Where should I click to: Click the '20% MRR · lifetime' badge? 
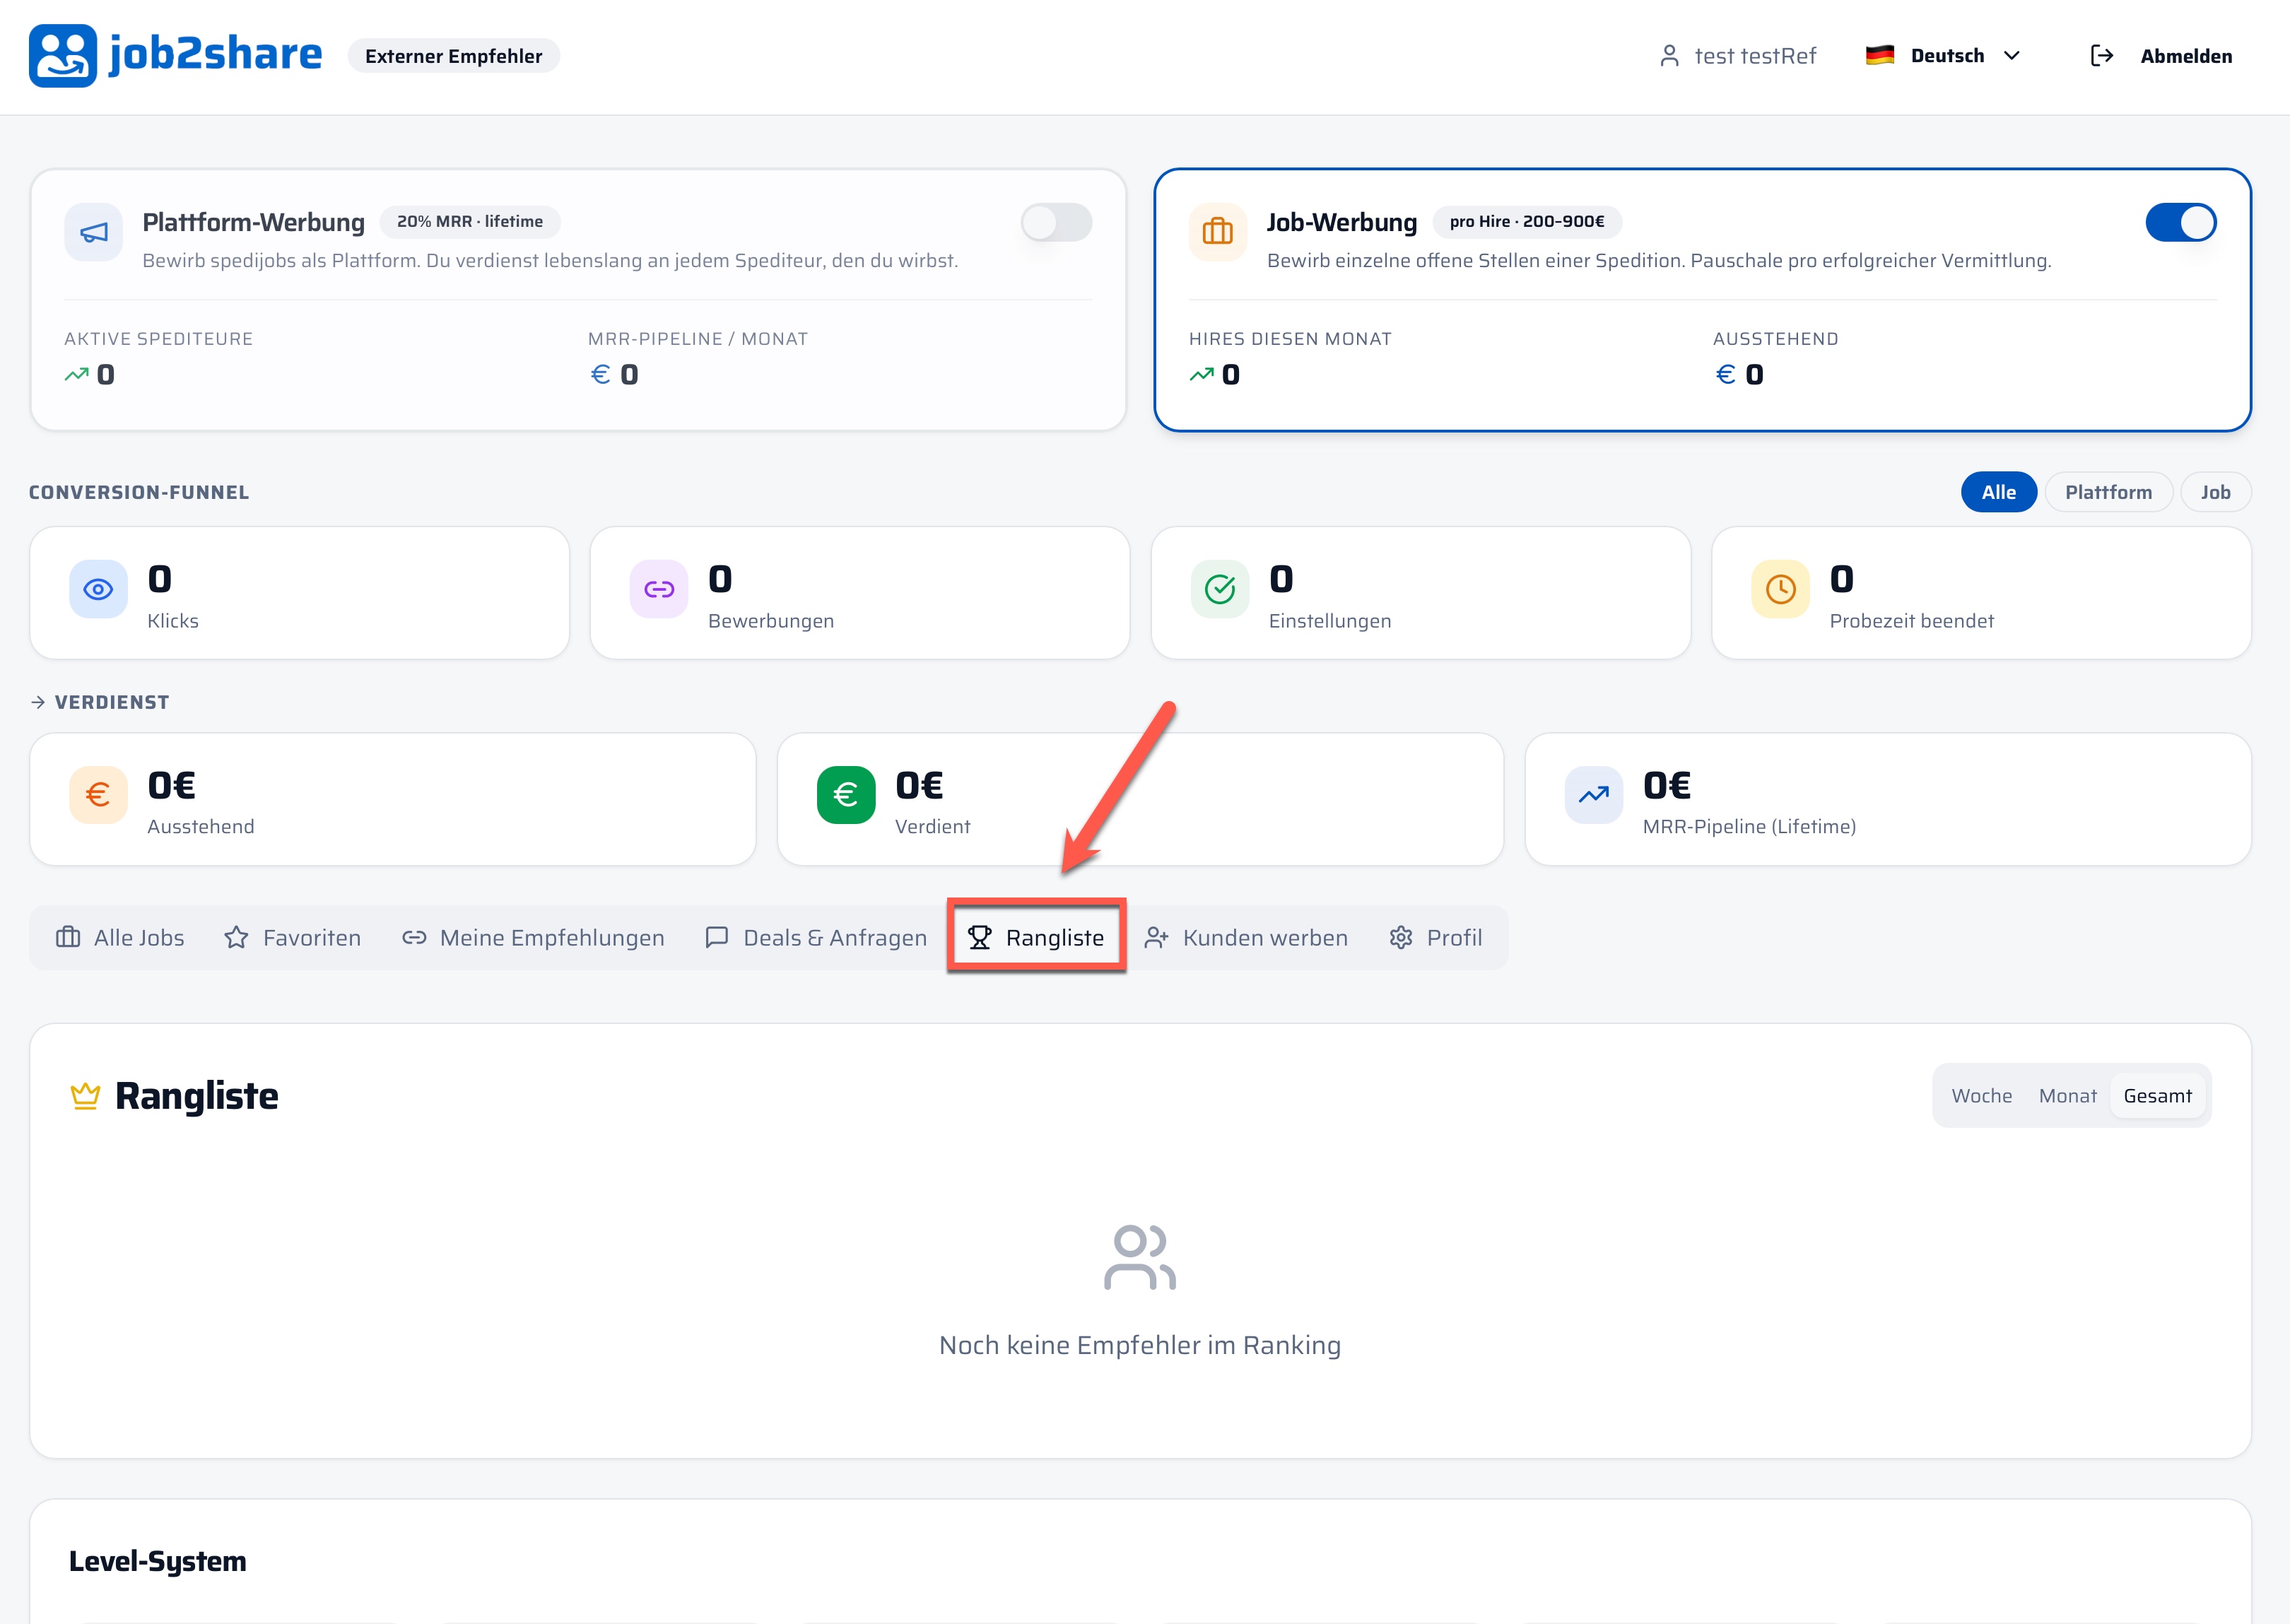(470, 222)
